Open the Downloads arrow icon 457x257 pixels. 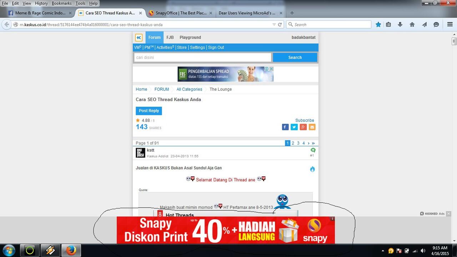click(x=400, y=25)
